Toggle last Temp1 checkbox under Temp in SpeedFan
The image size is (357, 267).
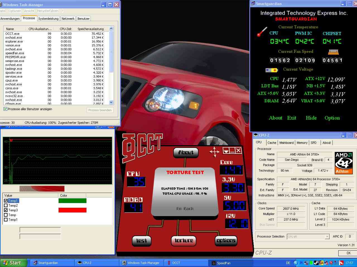click(x=6, y=220)
